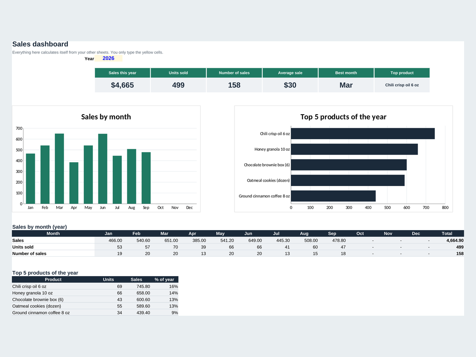476x357 pixels.
Task: Click the 'Sales this year' header card
Action: coord(123,73)
